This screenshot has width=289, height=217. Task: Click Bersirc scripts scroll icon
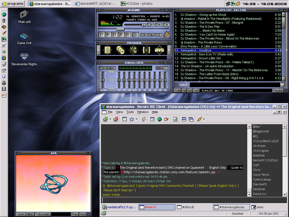[144, 119]
